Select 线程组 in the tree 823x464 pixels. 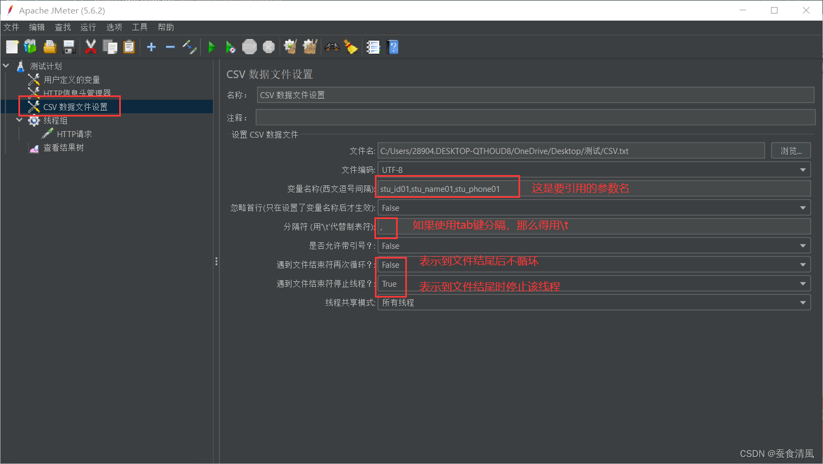coord(55,120)
